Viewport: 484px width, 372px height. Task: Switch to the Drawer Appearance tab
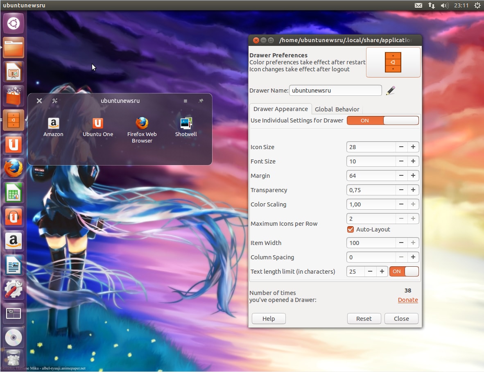280,109
